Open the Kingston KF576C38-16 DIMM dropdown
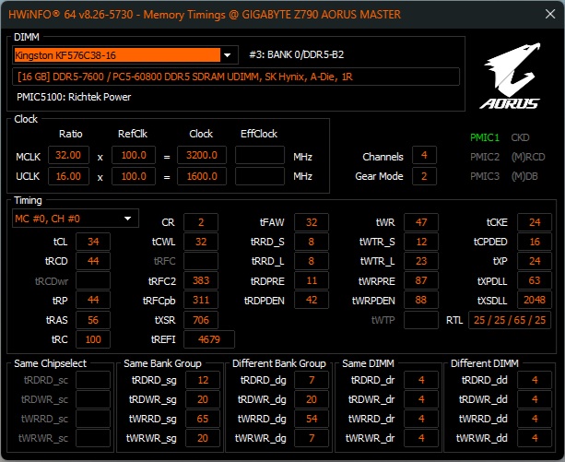 (125, 55)
